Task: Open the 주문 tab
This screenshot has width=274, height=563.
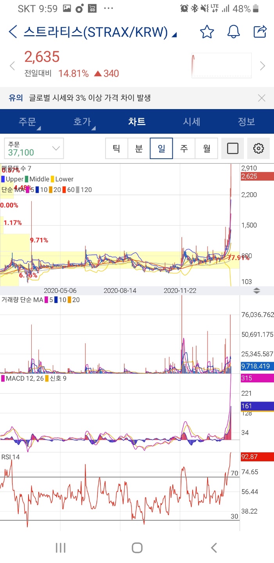Action: coord(27,122)
